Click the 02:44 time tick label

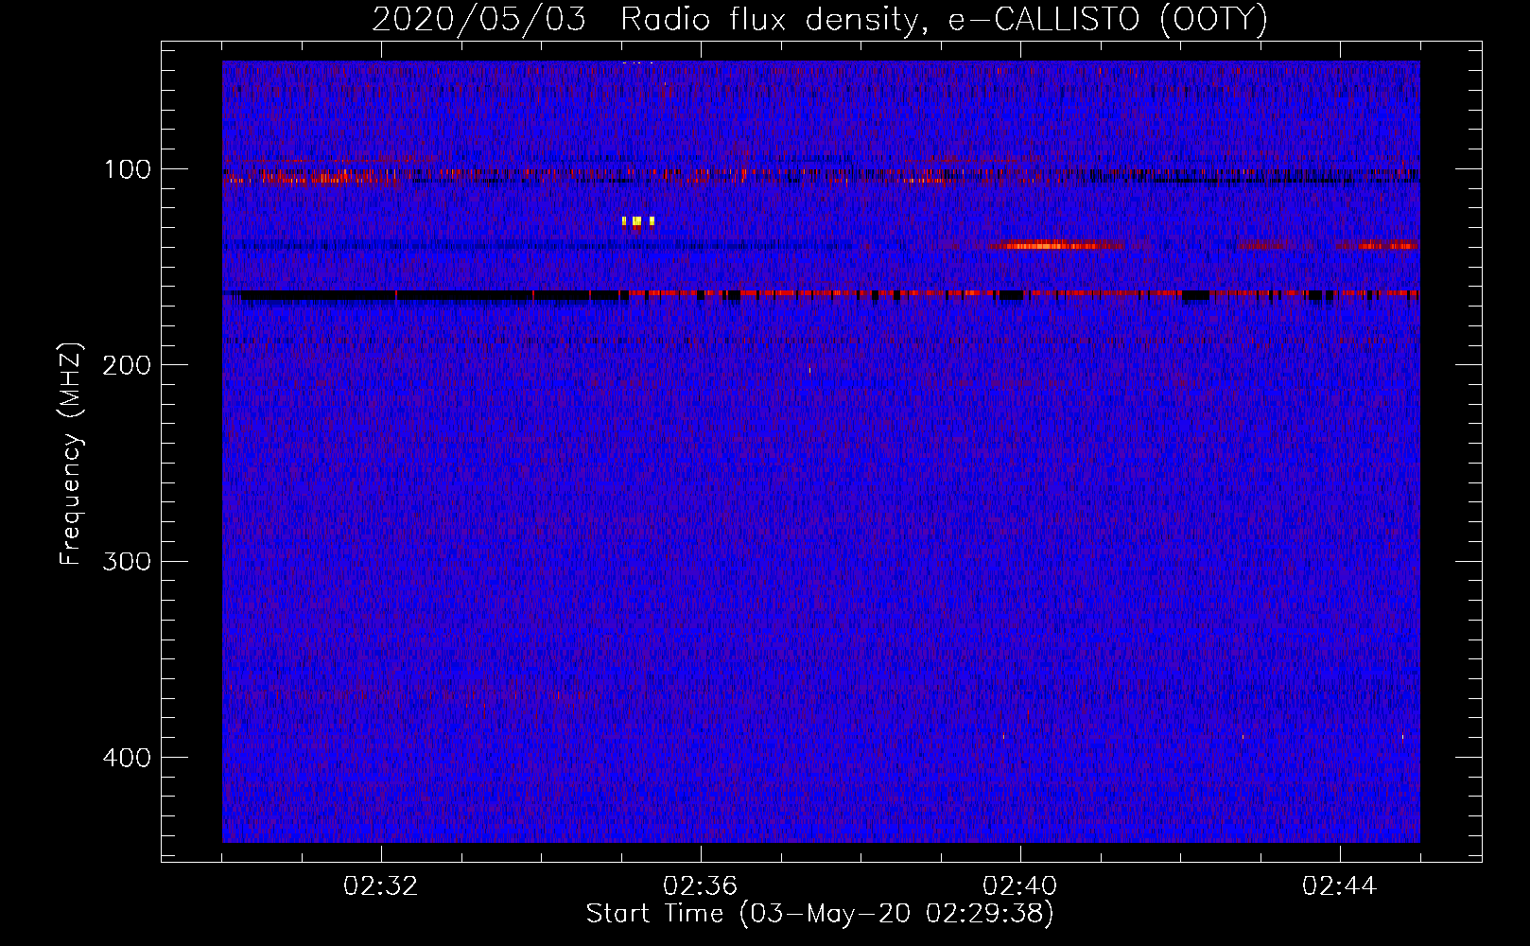tap(1340, 886)
